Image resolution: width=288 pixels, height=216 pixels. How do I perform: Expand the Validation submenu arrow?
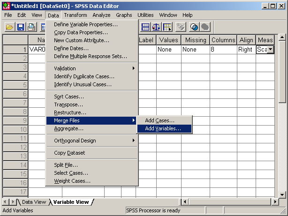point(134,68)
